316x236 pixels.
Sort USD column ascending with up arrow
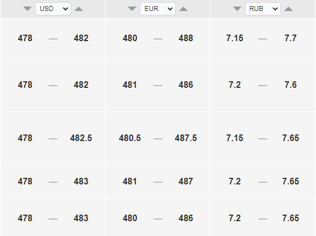pos(79,9)
